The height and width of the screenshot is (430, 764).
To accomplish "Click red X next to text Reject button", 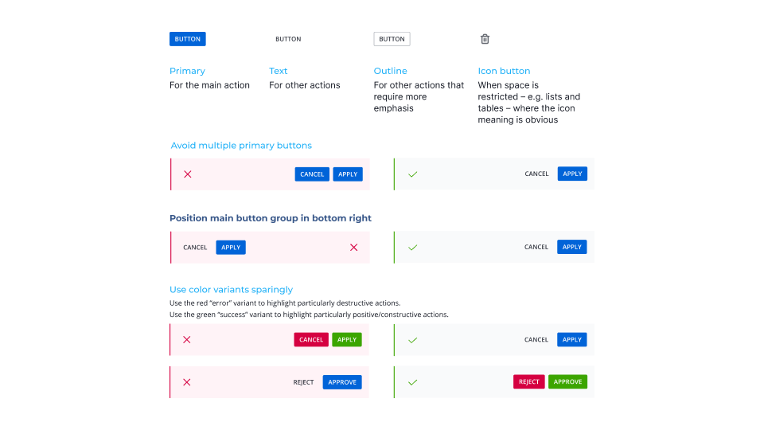I will pos(186,382).
